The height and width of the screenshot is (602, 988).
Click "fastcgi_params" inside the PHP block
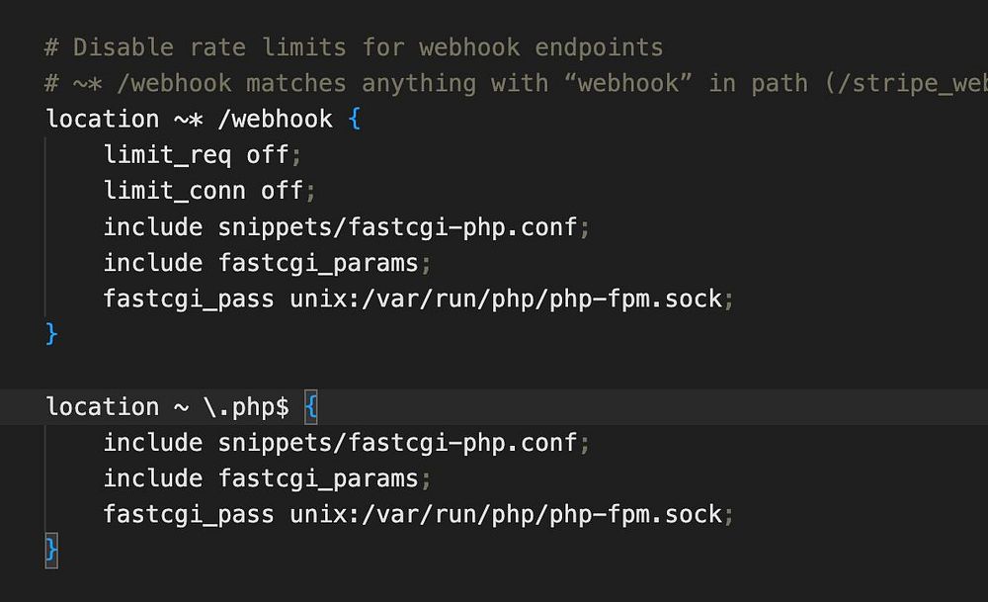(318, 478)
